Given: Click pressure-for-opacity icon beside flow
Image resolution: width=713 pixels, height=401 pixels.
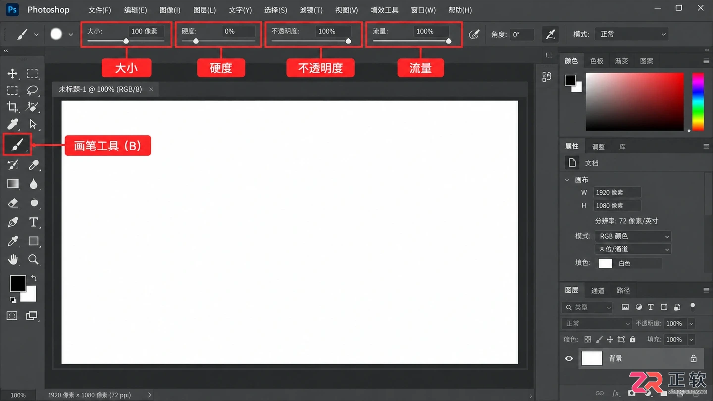Looking at the screenshot, I should (x=474, y=34).
